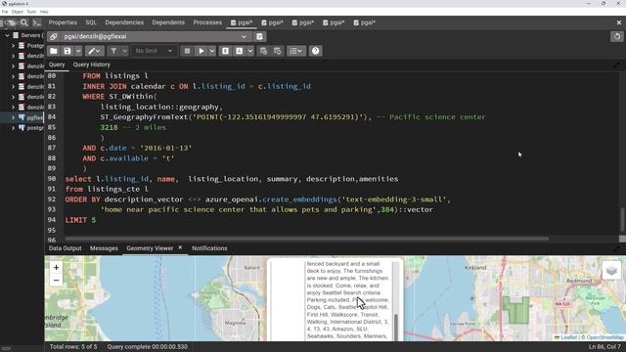Click the Commit transaction icon
Screen dimensions: 626x352
[263, 51]
